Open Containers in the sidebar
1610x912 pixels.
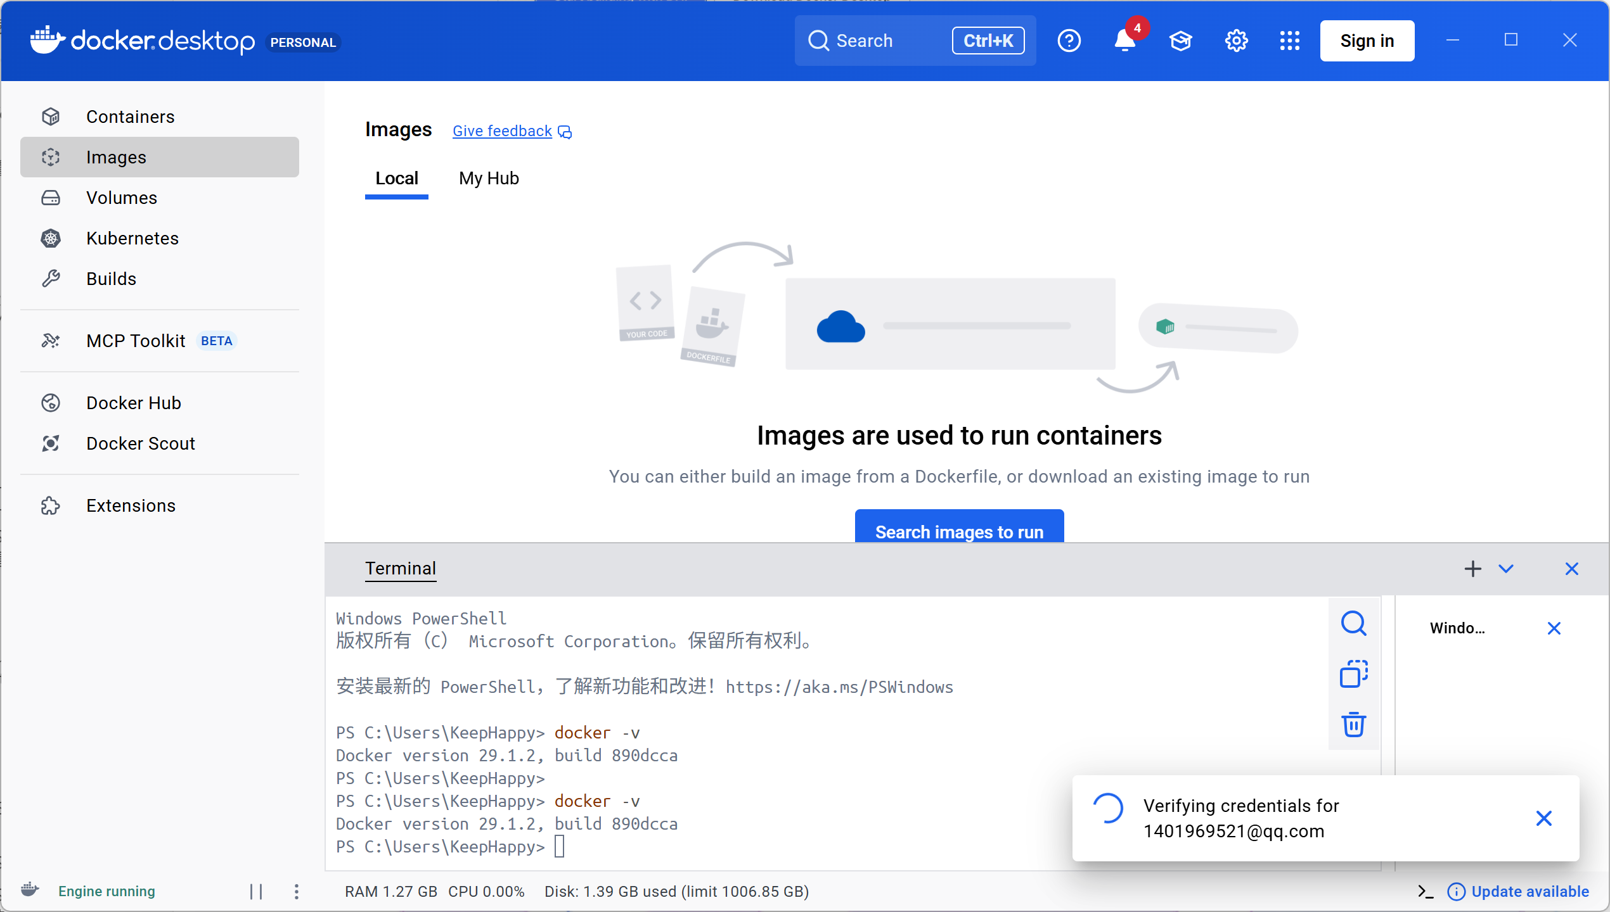click(130, 117)
